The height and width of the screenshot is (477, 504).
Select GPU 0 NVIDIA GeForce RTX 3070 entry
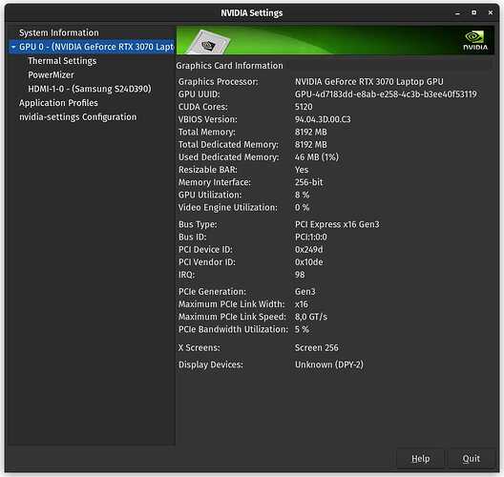92,47
